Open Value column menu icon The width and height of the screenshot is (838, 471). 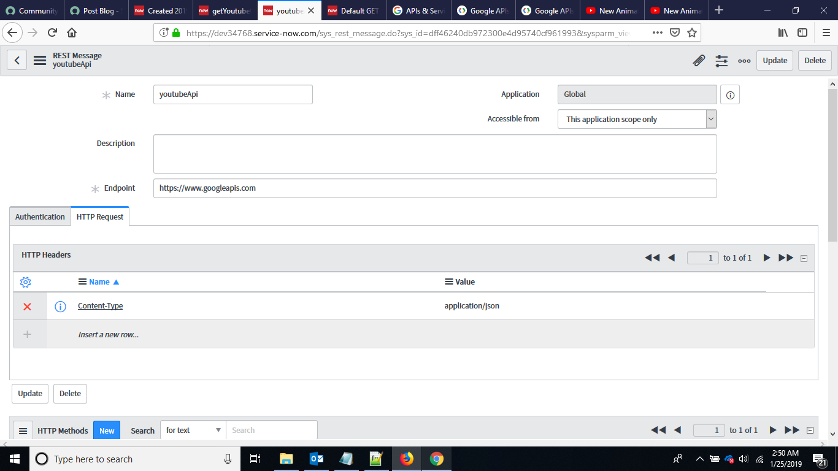448,282
